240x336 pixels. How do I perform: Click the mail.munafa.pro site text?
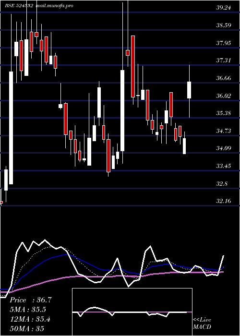tap(54, 6)
